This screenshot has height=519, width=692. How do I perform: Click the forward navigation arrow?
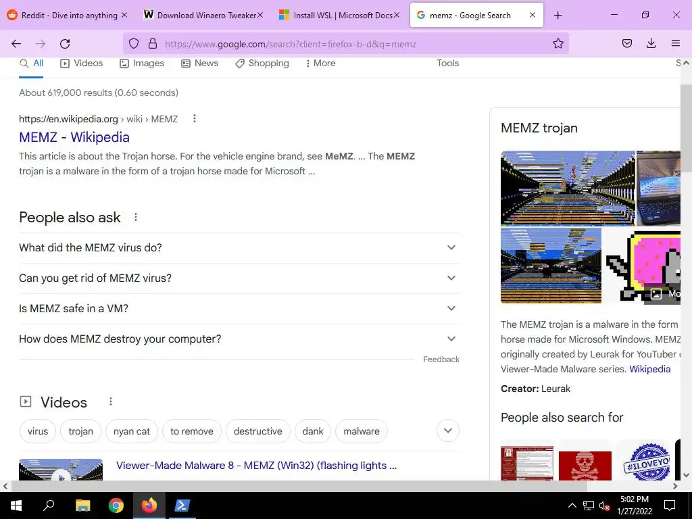pos(41,43)
